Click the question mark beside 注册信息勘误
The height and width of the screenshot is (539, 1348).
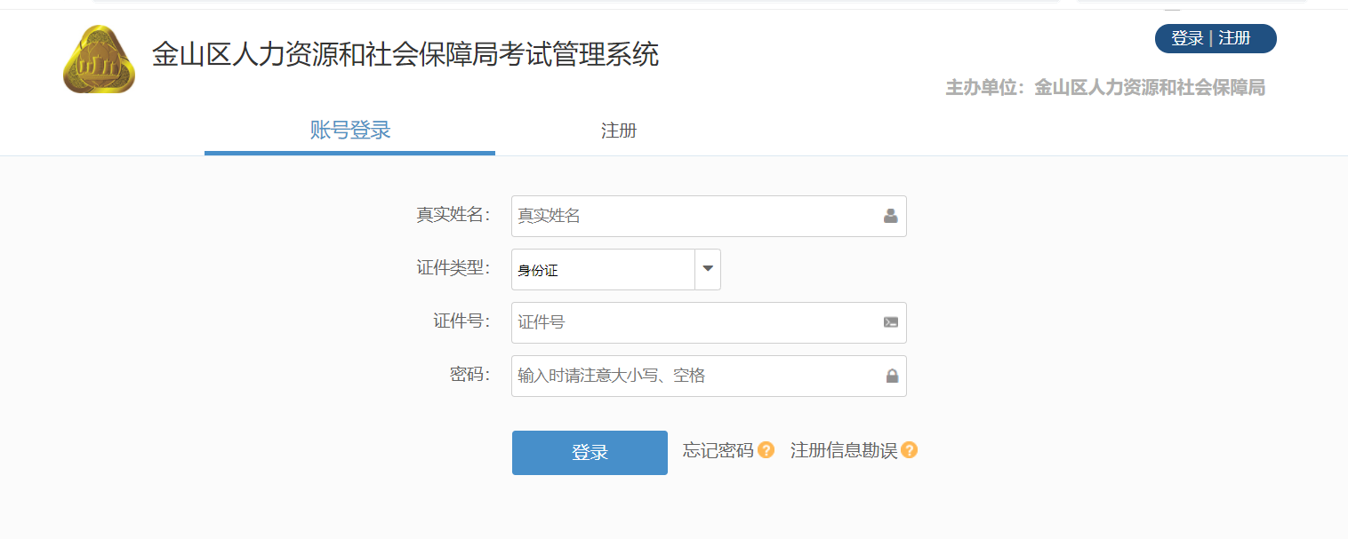[909, 450]
